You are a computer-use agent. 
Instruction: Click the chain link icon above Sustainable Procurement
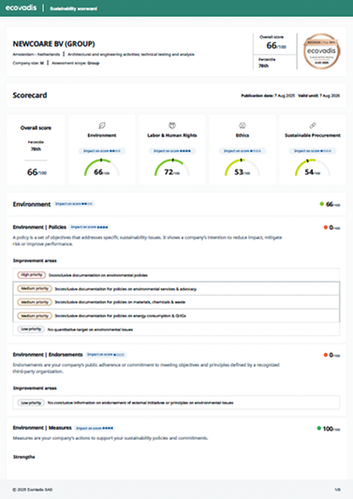313,125
